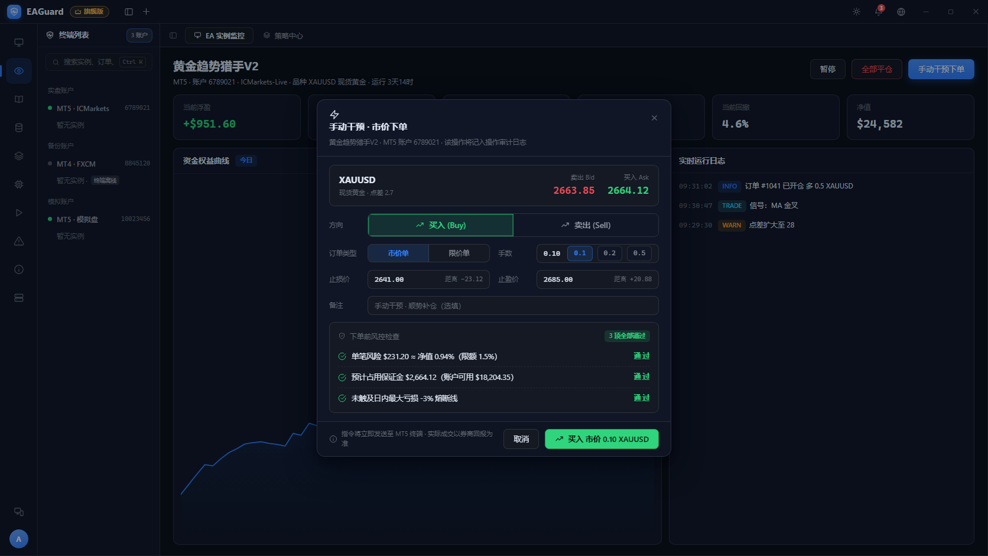Image resolution: width=988 pixels, height=556 pixels.
Task: Select the MT4 · FXCM account row
Action: tap(99, 164)
